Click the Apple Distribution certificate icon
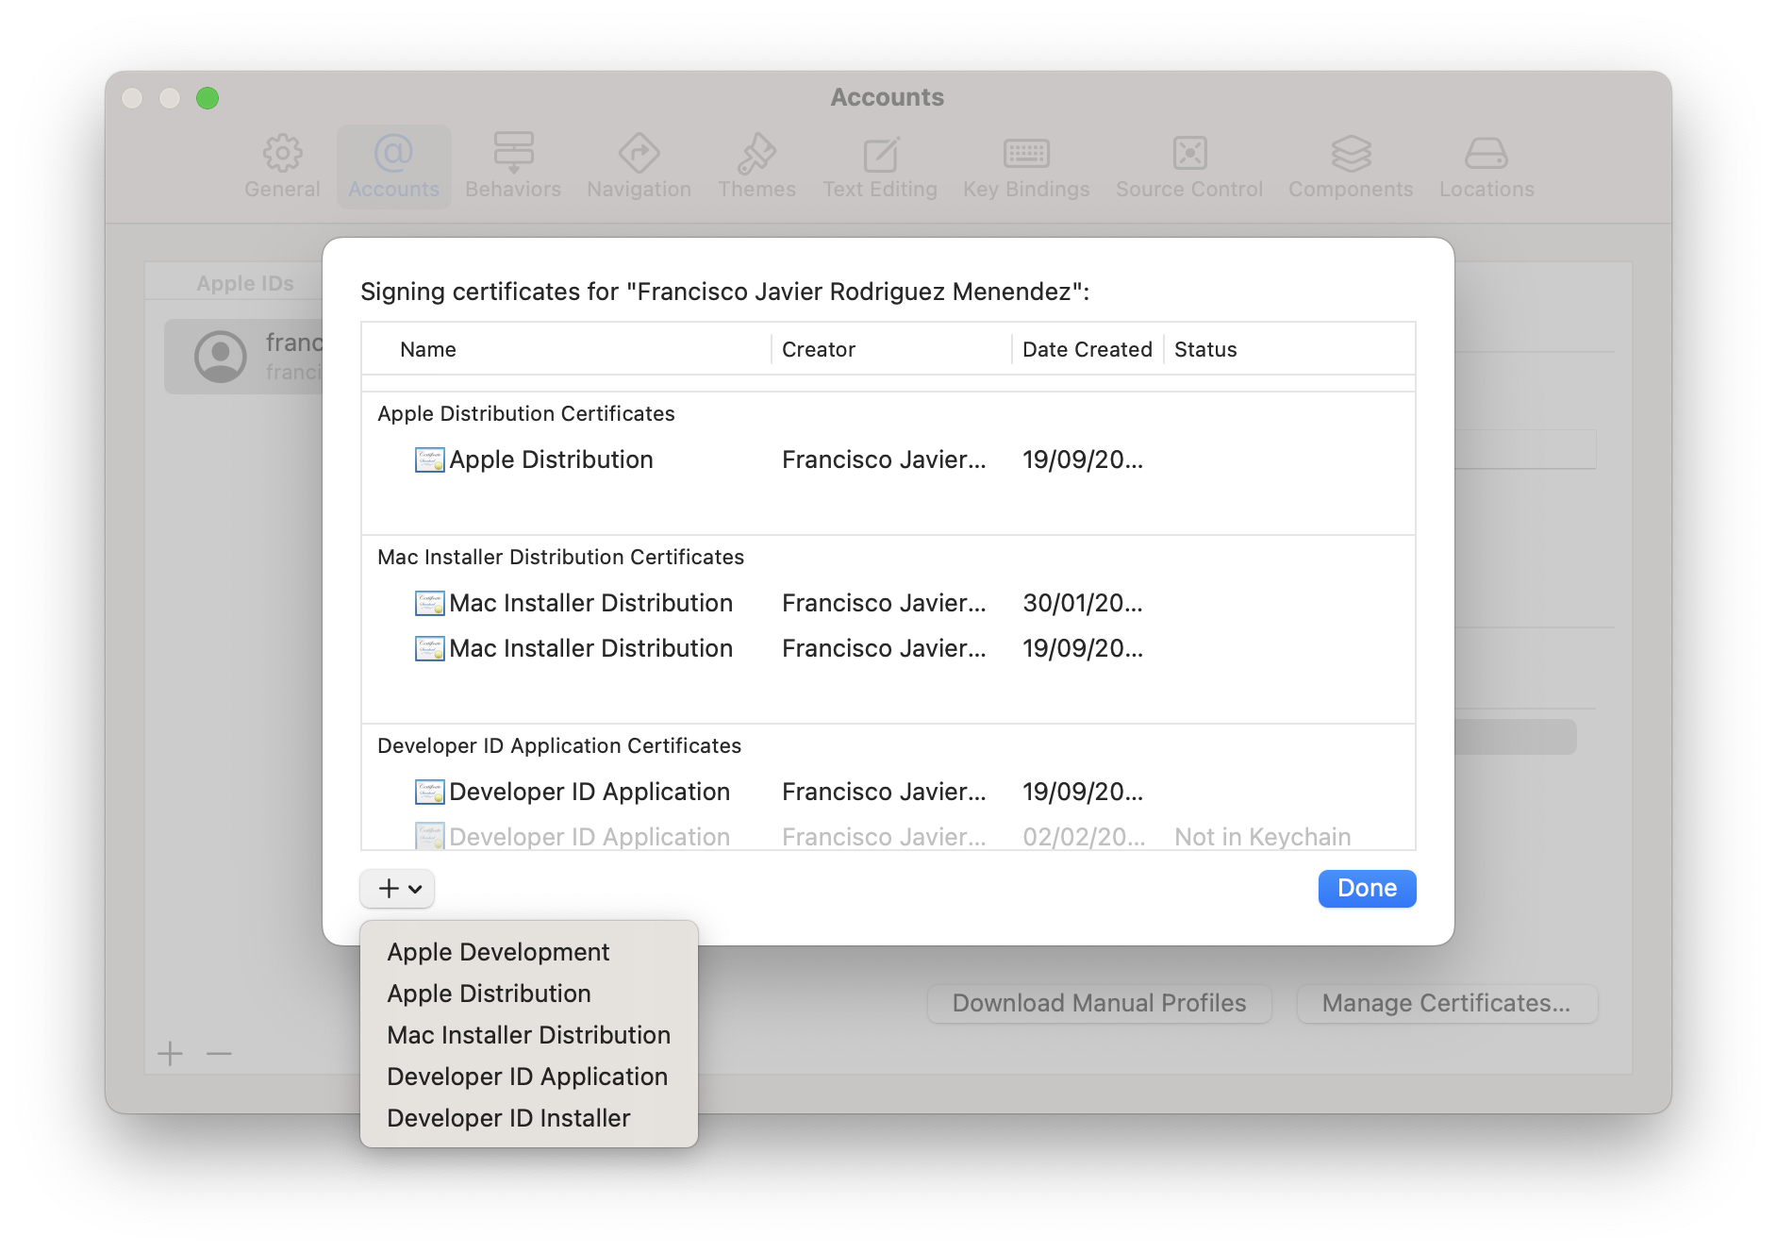 pos(430,460)
